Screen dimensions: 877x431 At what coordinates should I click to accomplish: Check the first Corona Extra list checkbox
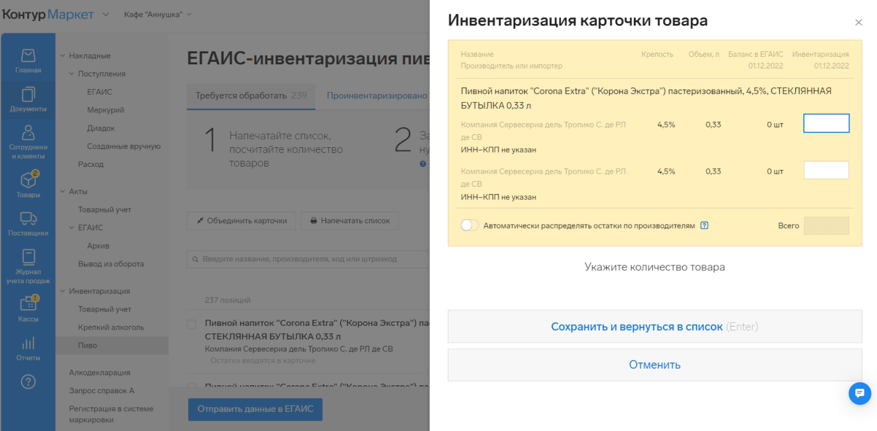(x=192, y=324)
